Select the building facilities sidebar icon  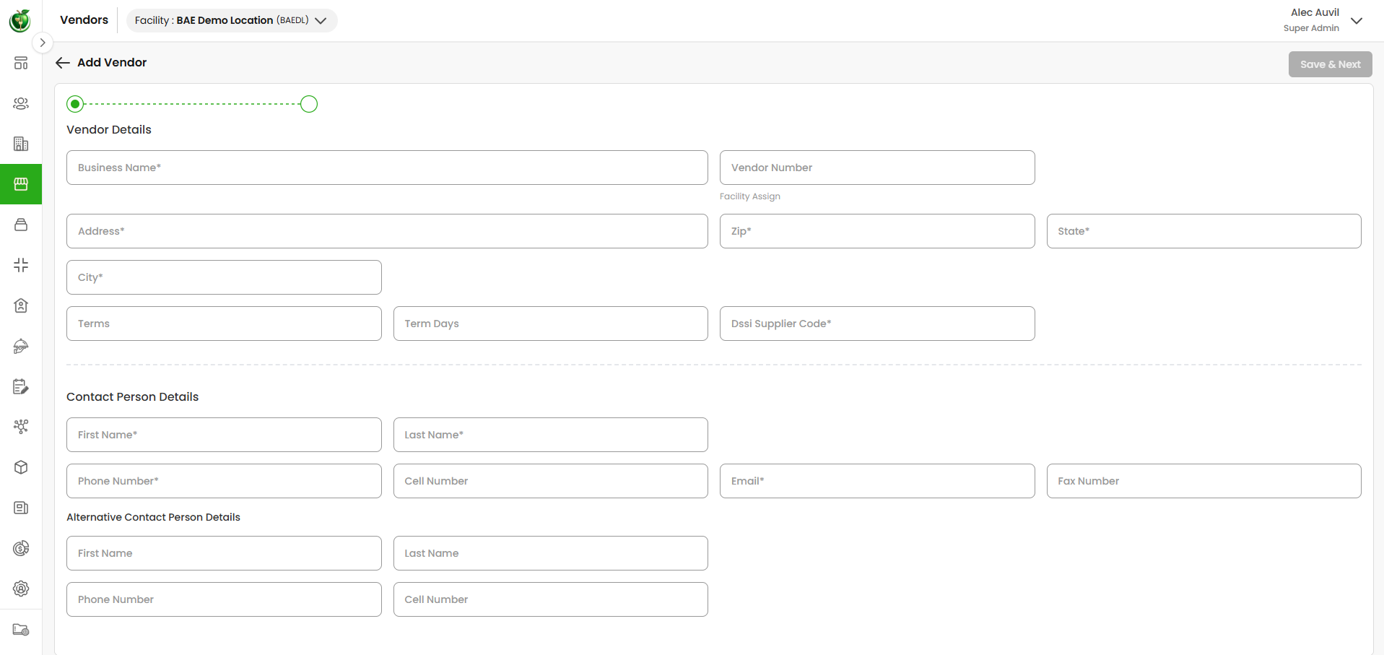(x=21, y=144)
